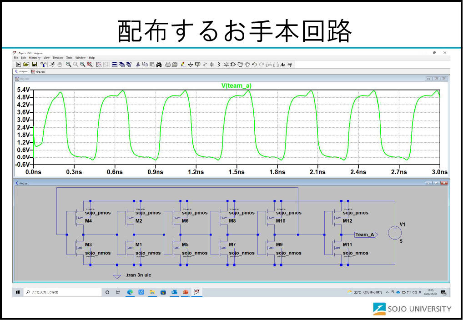Select the Wire drawing tool
This screenshot has height=320, width=463.
click(183, 64)
